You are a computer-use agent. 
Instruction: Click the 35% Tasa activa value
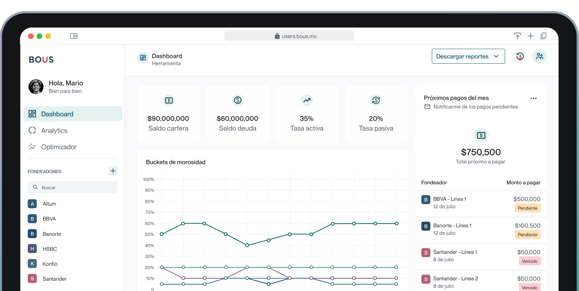pos(307,118)
